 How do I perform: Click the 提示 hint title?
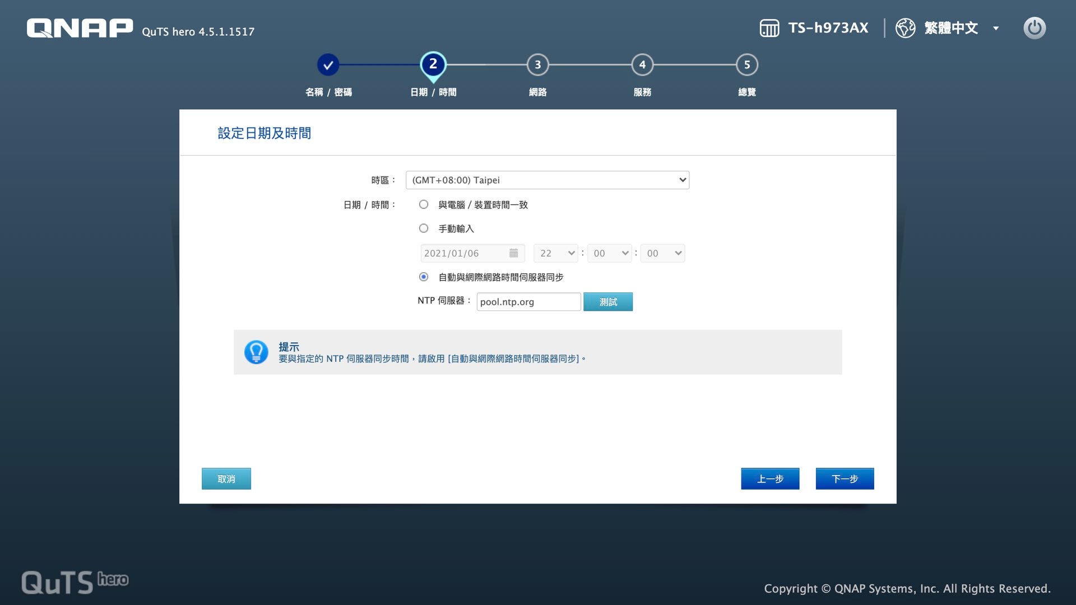[x=289, y=347]
